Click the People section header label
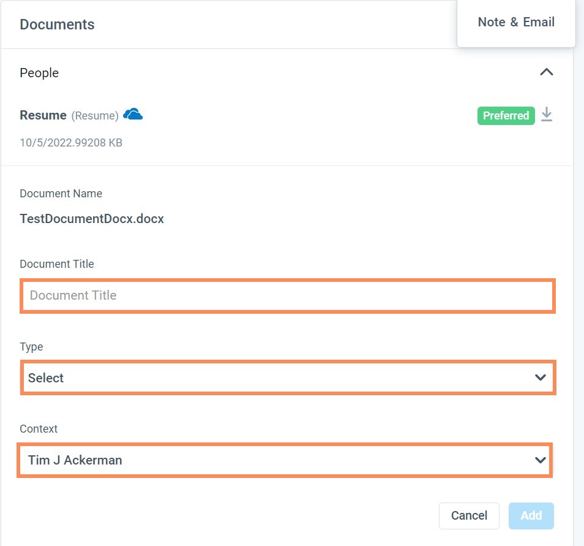 [39, 73]
